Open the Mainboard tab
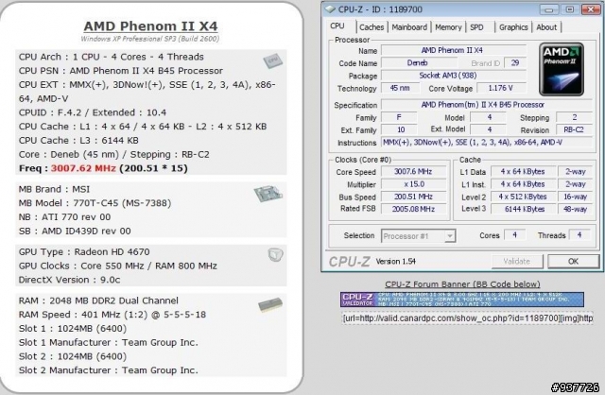This screenshot has height=395, width=605. 409,27
